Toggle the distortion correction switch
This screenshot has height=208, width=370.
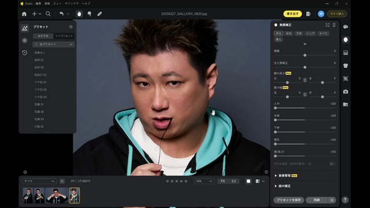(332, 164)
